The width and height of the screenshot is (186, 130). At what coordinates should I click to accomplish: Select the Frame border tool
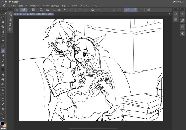point(3,100)
